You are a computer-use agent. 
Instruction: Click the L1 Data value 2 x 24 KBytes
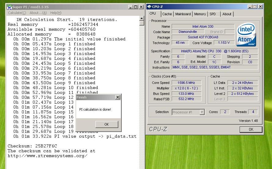tap(242, 83)
